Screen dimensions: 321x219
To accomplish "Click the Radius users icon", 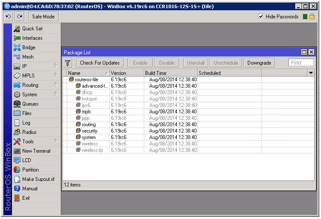I will point(17,132).
